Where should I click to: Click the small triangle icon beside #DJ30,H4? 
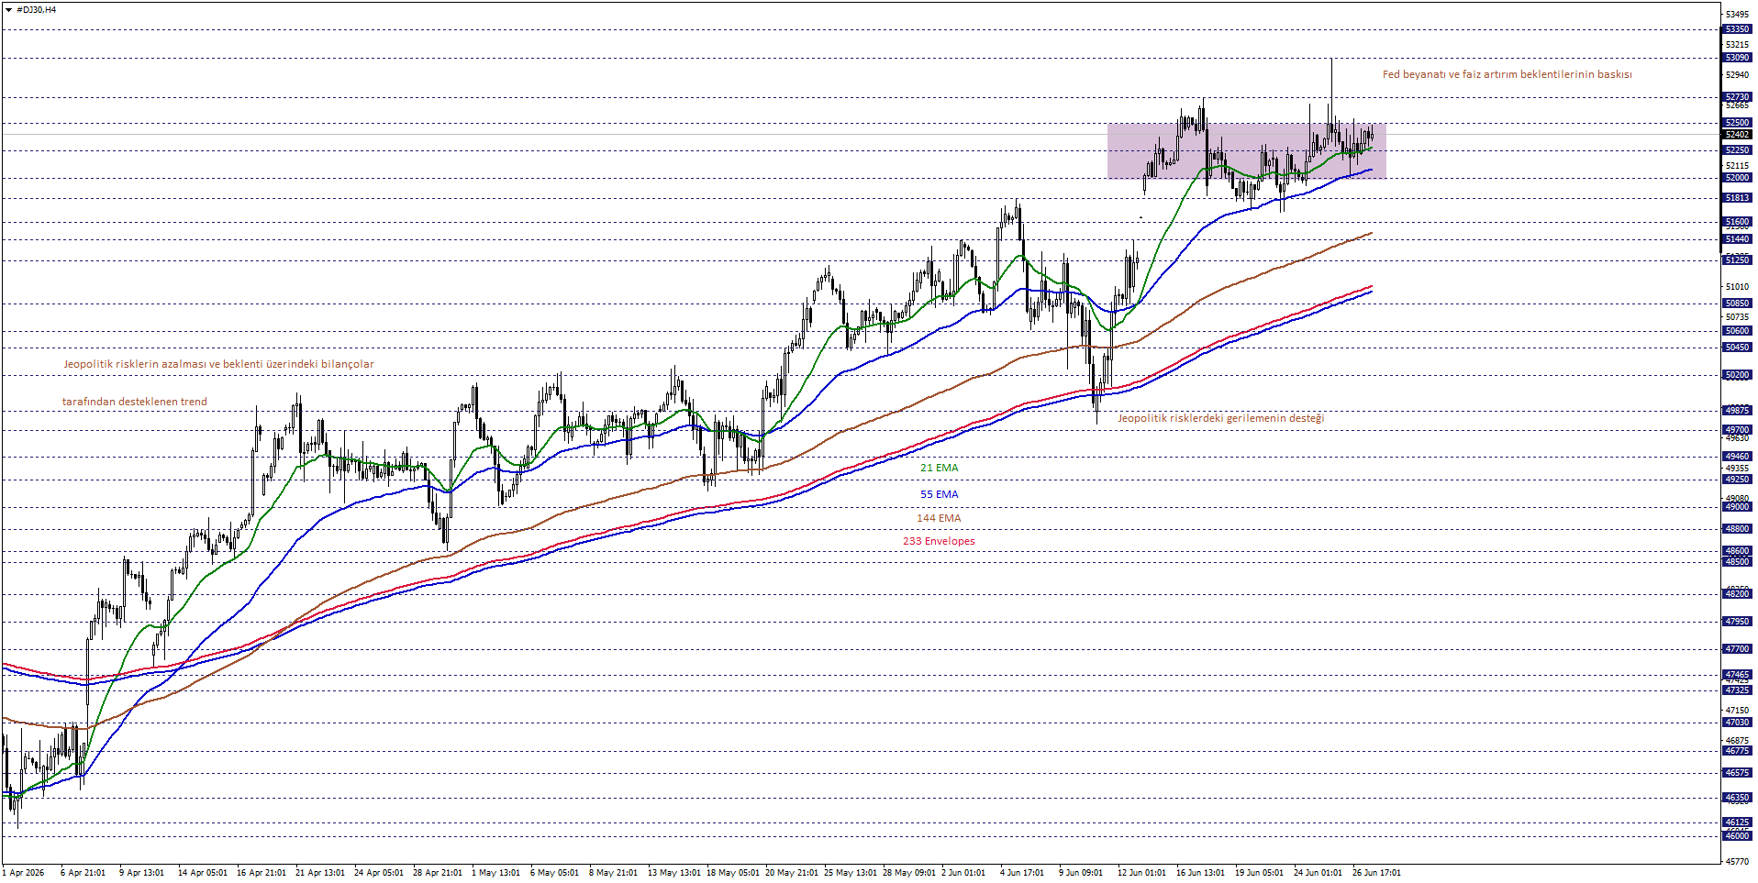[8, 9]
